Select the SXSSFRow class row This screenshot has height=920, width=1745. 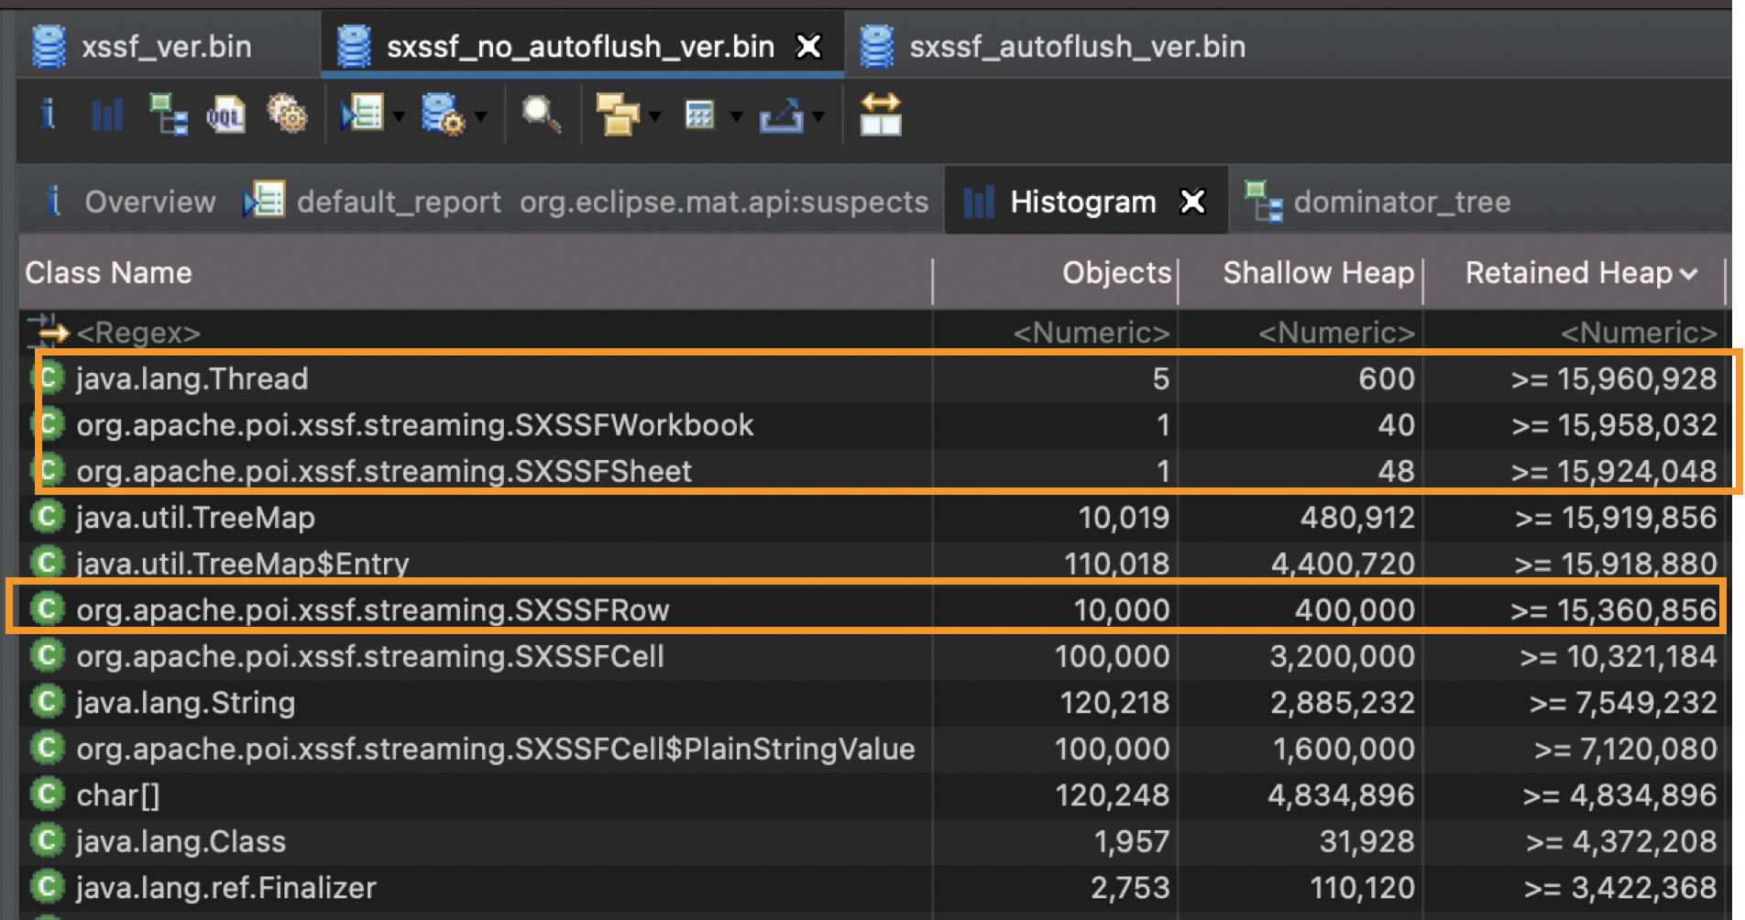click(871, 609)
